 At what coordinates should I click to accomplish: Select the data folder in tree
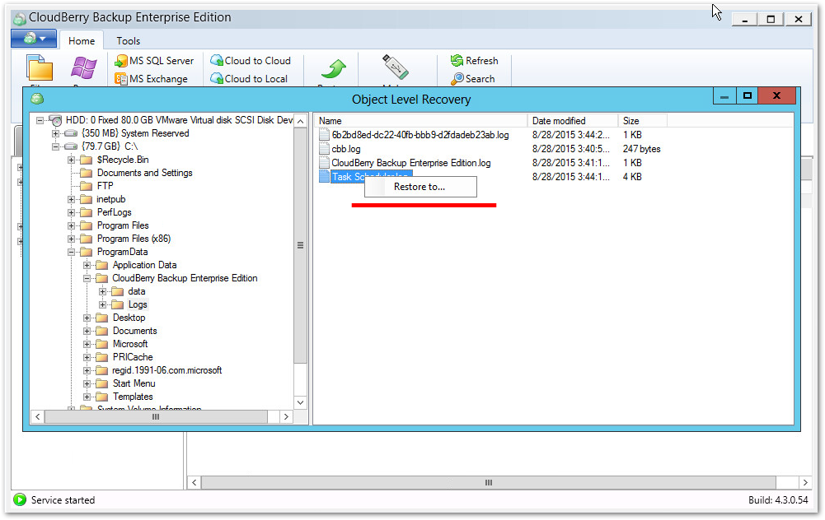click(136, 291)
